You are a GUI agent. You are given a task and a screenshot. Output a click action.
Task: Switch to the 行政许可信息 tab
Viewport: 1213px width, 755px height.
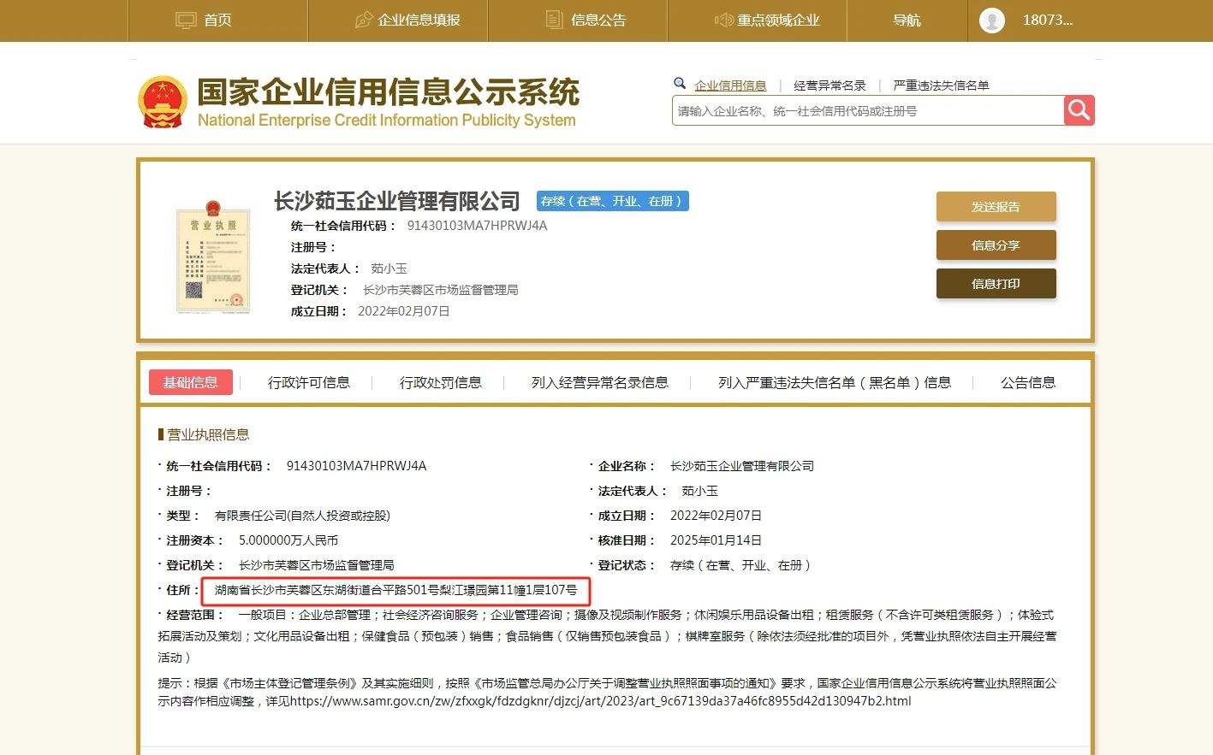point(309,382)
